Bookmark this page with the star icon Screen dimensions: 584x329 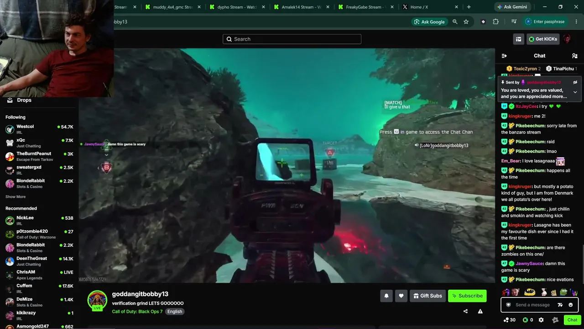point(466,21)
